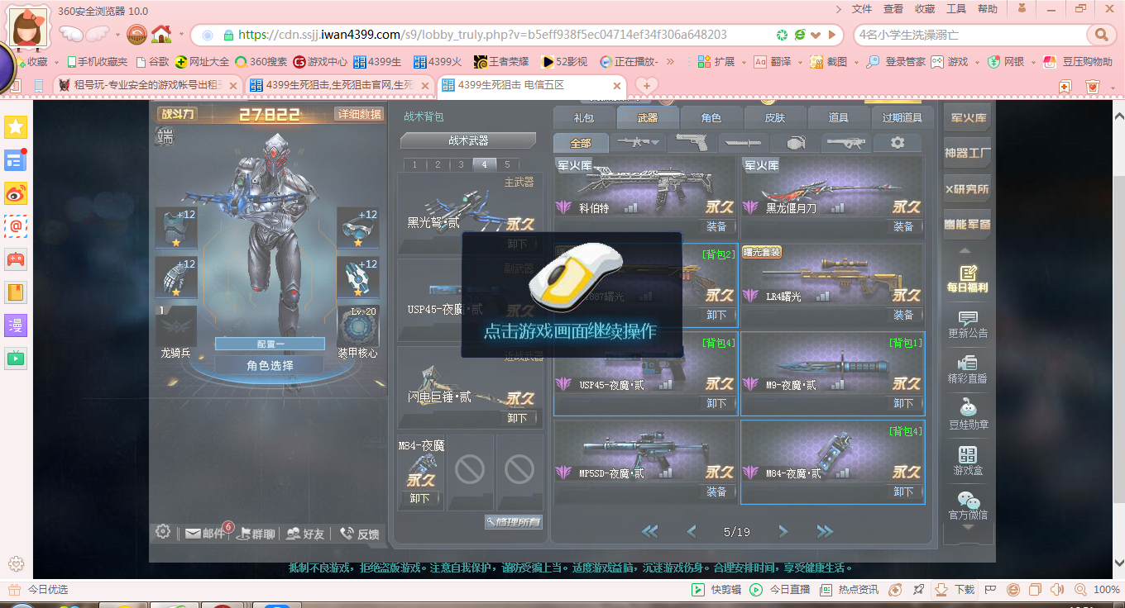Open the X研究所 side button

pyautogui.click(x=967, y=188)
